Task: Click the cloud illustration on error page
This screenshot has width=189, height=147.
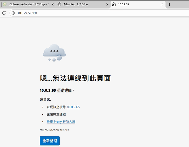Action: point(54,53)
